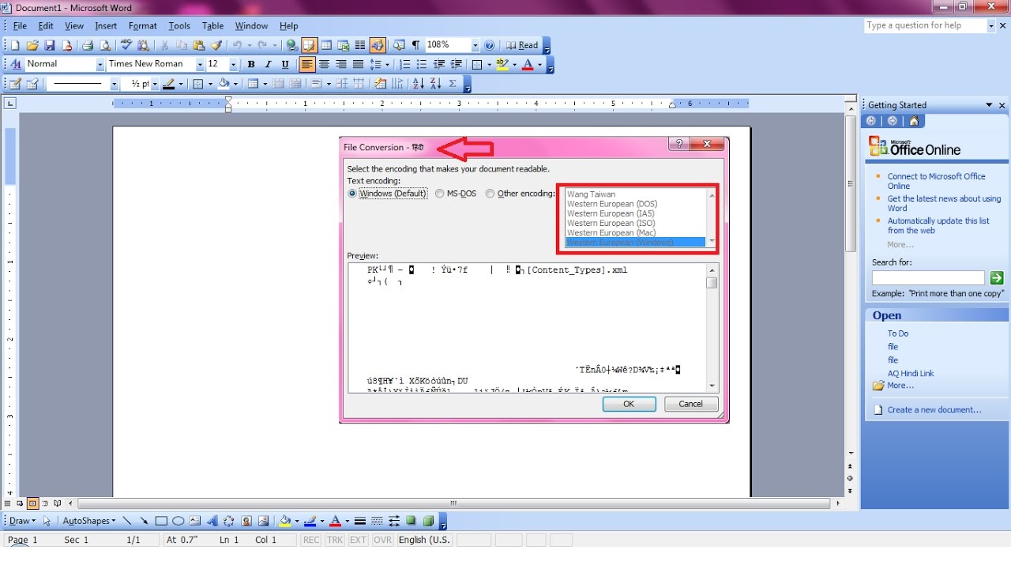
Task: Open Getting Started task pane dropdown arrow
Action: click(989, 105)
